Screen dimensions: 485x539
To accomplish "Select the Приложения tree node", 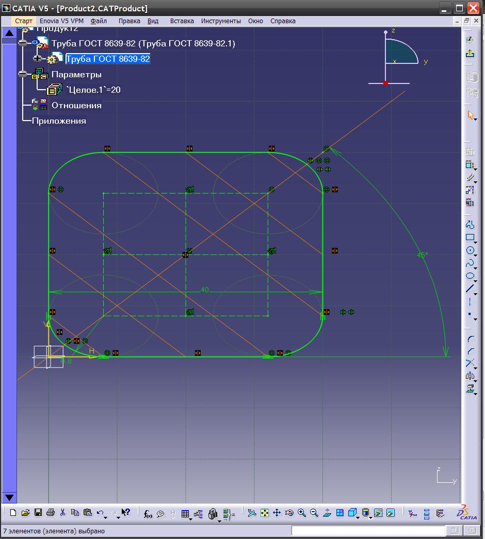I will (x=59, y=121).
